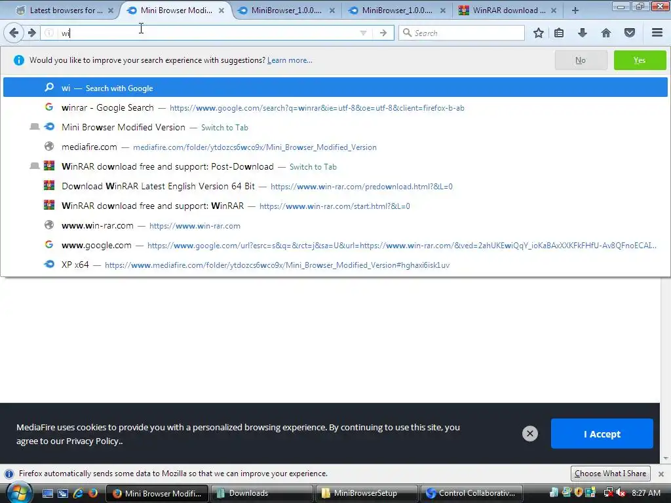Click Show Desktop icon in quick launch
671x503 pixels.
point(47,493)
